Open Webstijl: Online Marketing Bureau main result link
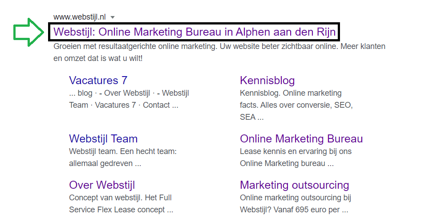The height and width of the screenshot is (215, 429). [194, 32]
